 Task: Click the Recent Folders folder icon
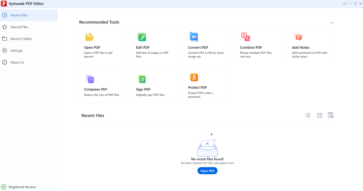tap(4, 39)
